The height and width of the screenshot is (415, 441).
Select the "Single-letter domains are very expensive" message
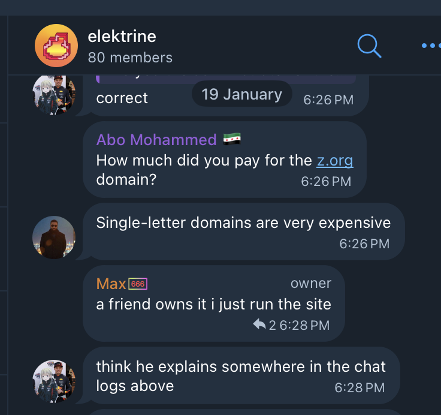click(243, 223)
